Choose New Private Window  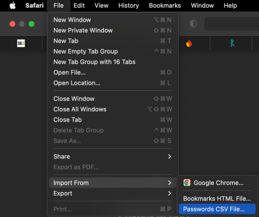113,30
